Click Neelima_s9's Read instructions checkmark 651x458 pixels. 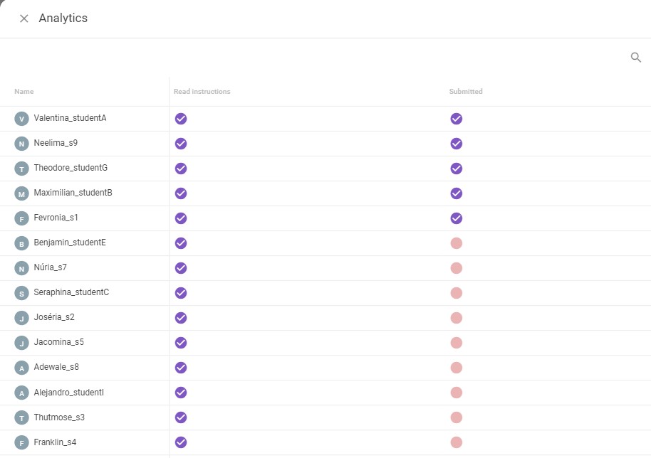181,144
